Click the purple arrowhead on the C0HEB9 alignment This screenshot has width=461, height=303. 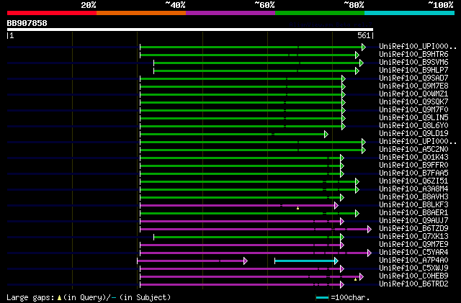click(362, 277)
